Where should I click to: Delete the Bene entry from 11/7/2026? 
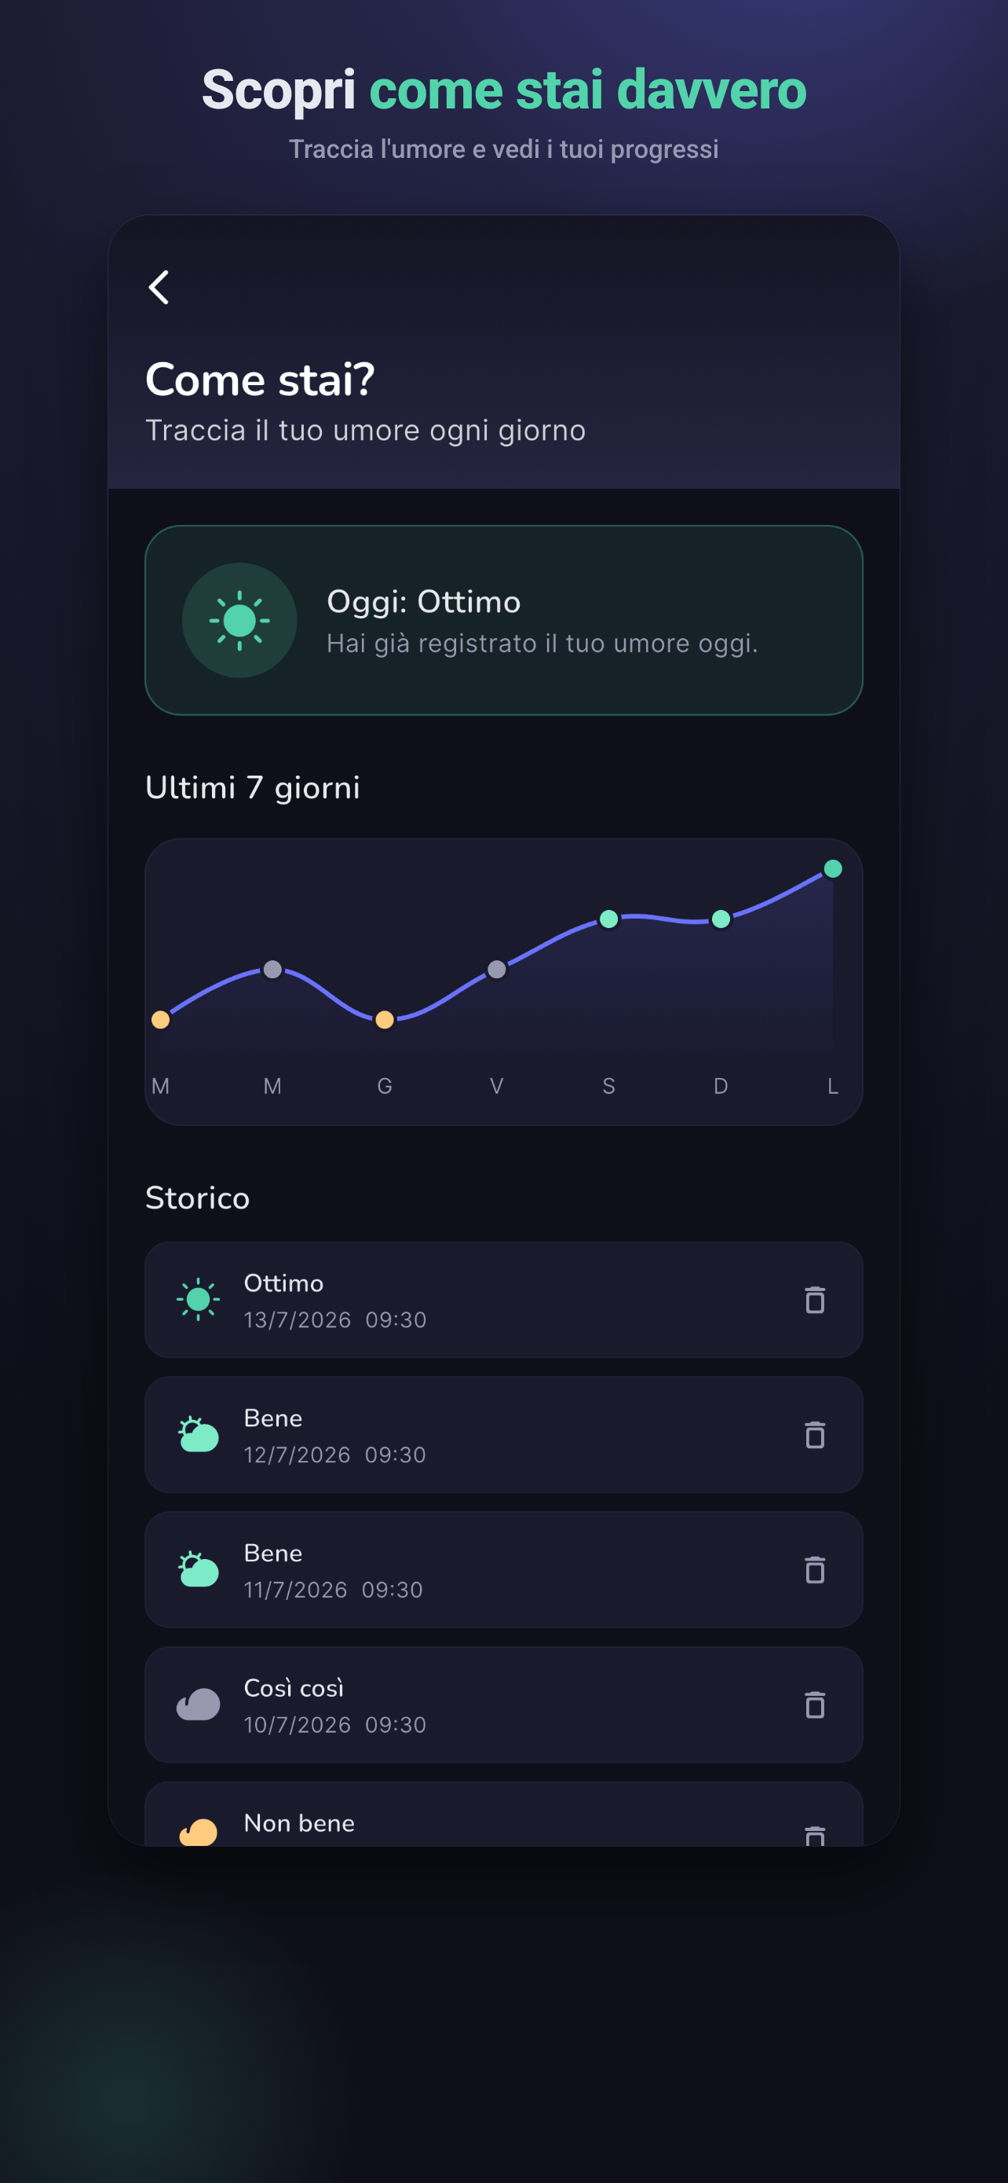pyautogui.click(x=814, y=1568)
